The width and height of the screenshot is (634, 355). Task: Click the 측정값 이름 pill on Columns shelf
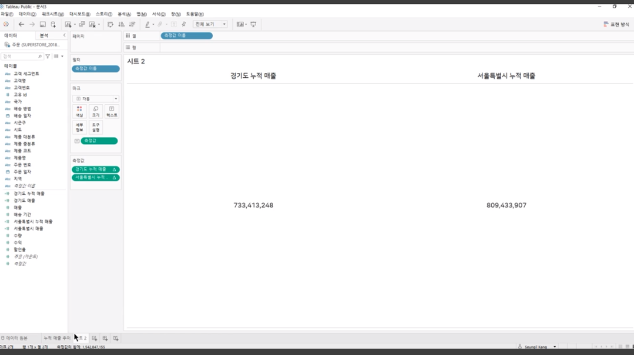coord(187,36)
